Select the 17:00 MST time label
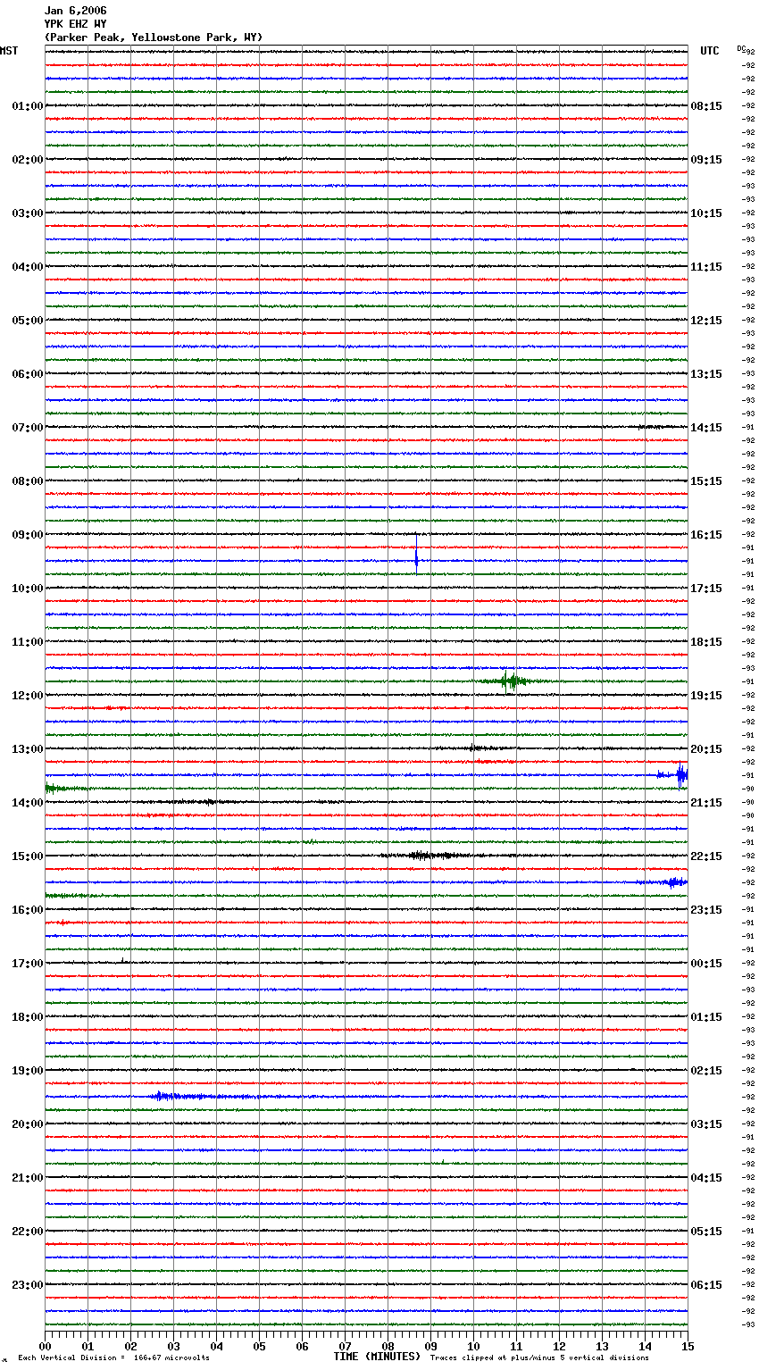Viewport: 759px width, 1370px height. pyautogui.click(x=28, y=964)
